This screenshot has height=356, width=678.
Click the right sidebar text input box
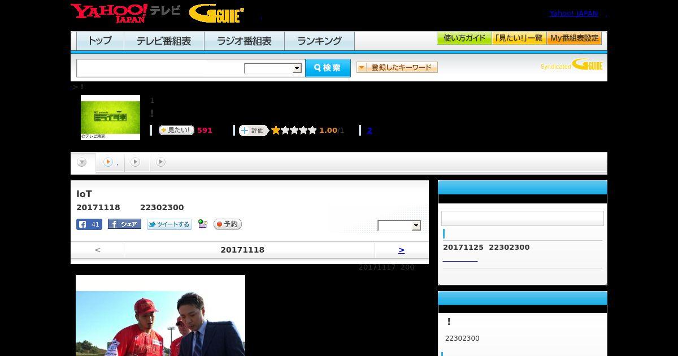pos(523,218)
